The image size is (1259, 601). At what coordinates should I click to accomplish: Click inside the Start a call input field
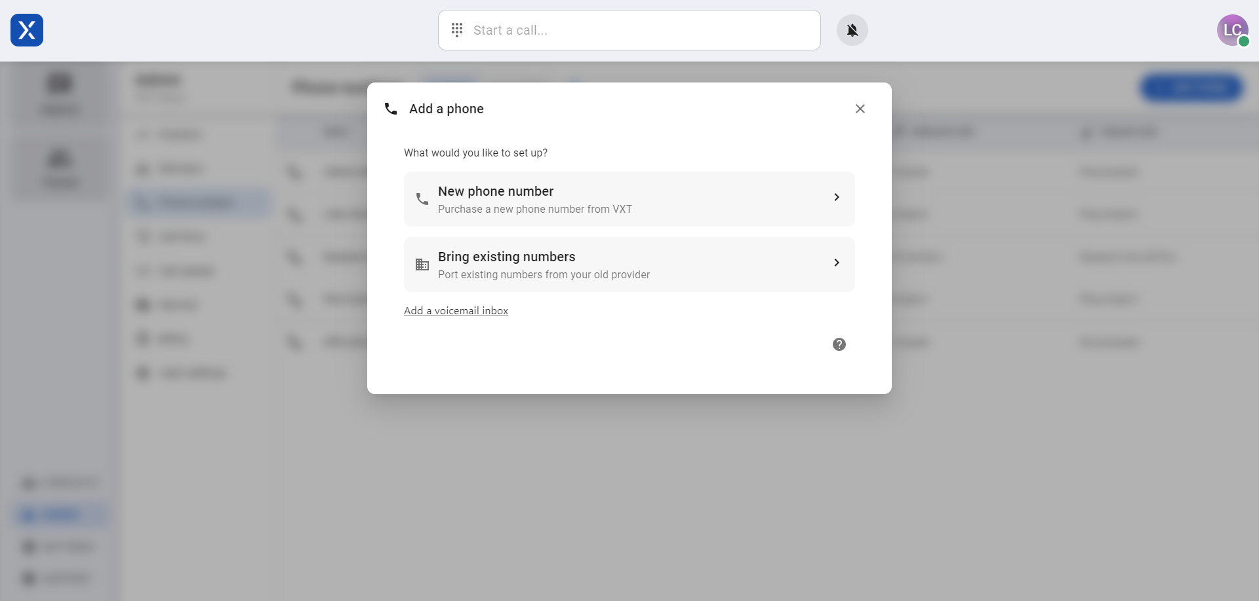click(x=590, y=29)
